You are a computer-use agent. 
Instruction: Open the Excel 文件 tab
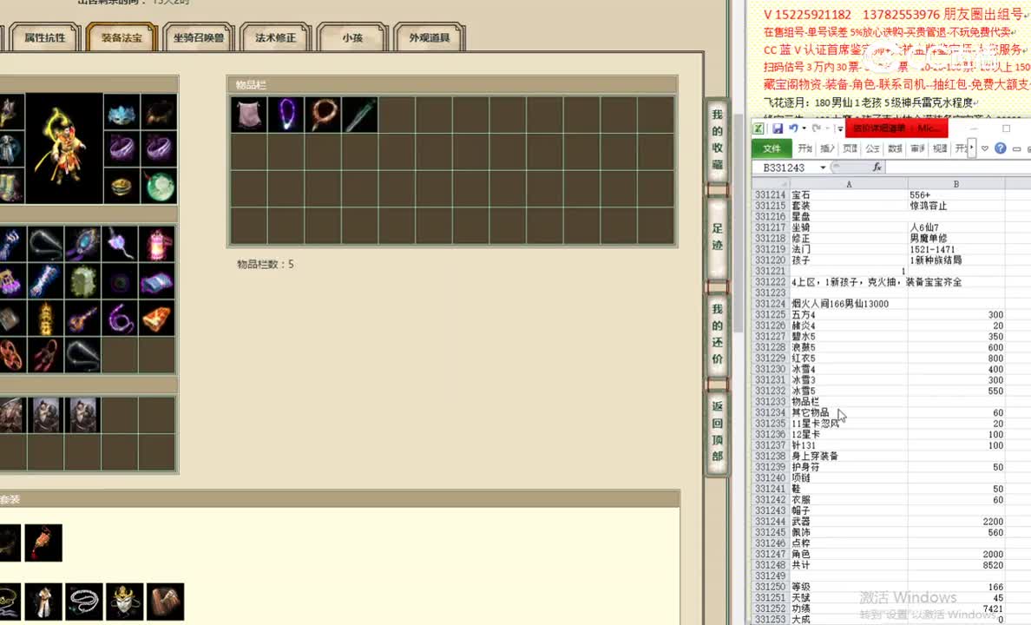(x=772, y=148)
